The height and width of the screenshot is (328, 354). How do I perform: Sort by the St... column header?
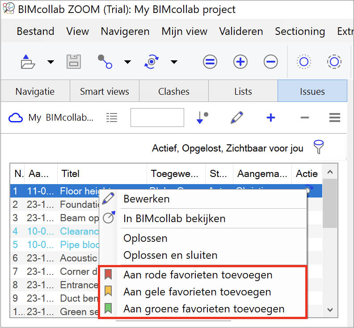click(219, 173)
